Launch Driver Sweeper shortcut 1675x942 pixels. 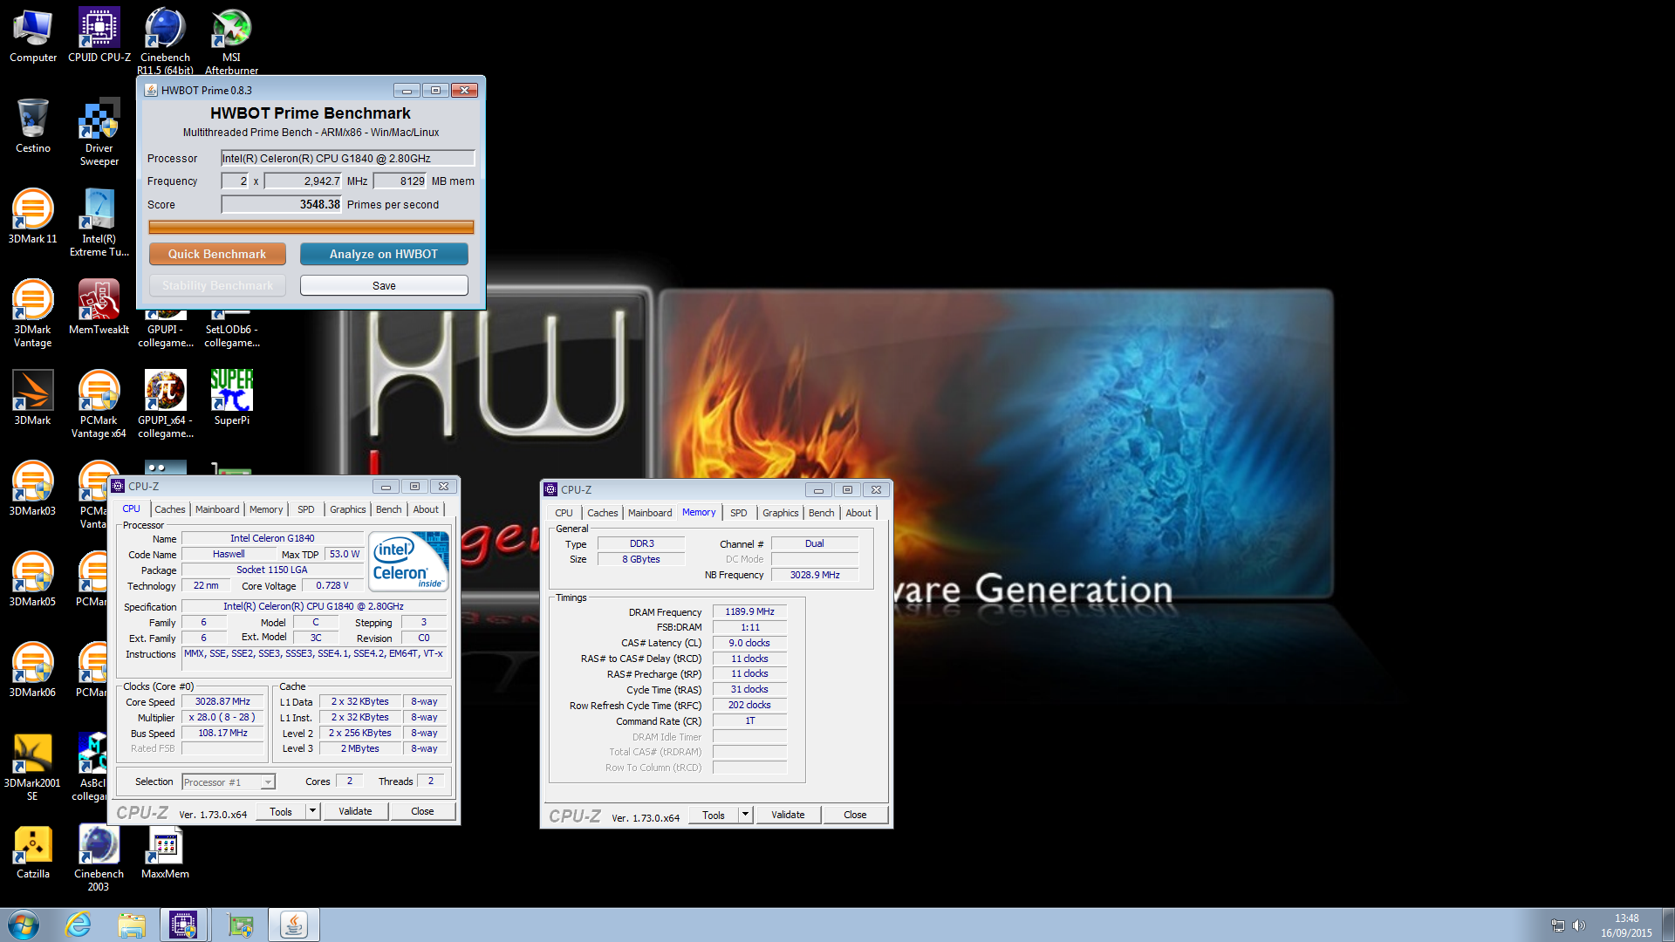99,132
